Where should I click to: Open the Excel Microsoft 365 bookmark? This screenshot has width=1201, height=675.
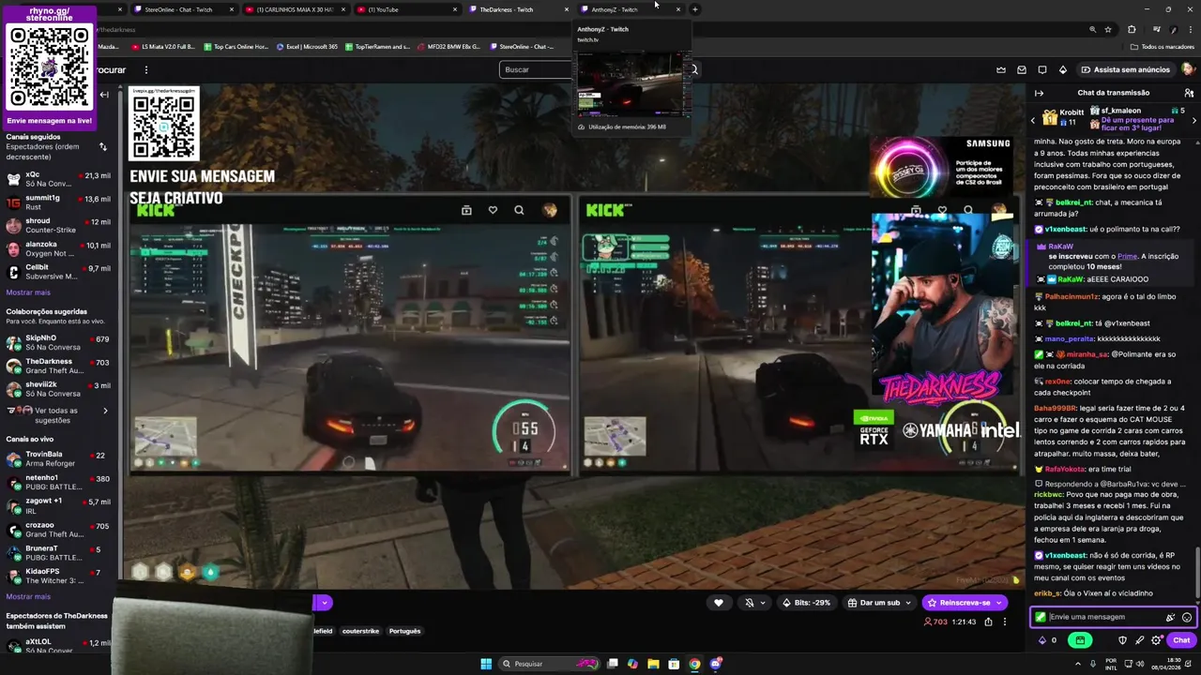(307, 46)
